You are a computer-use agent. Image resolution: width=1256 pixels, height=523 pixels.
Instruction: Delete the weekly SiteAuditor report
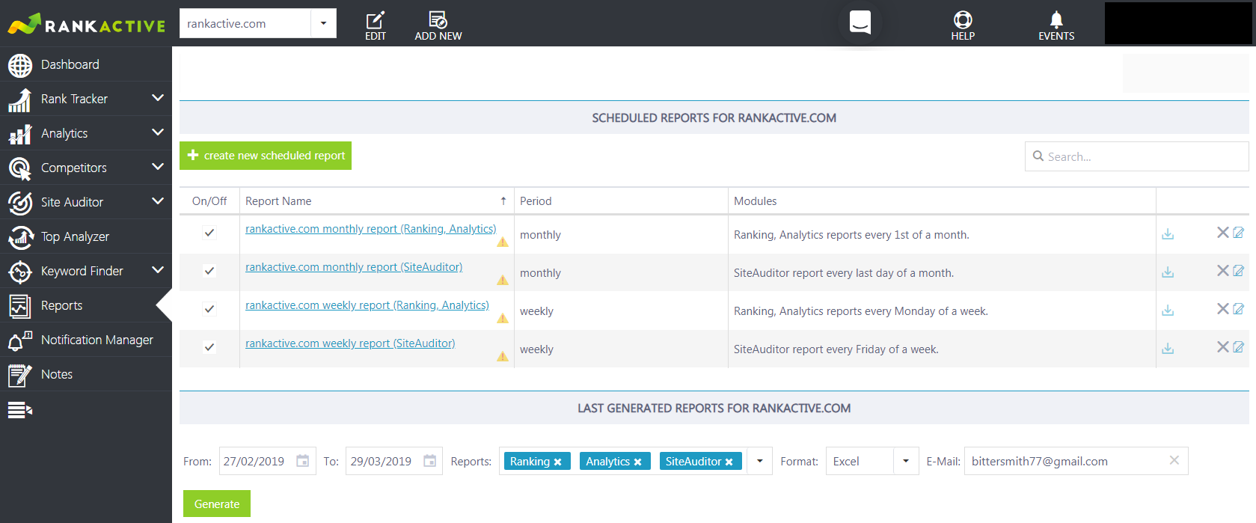[x=1223, y=347]
